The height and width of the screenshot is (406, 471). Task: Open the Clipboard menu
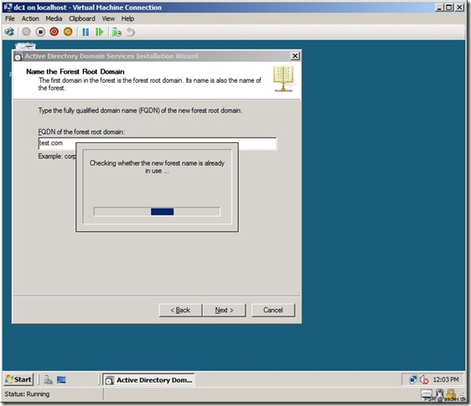click(x=82, y=18)
